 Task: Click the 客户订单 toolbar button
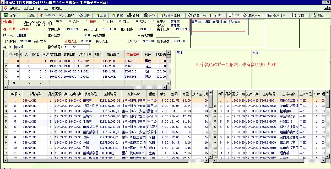click(277, 15)
